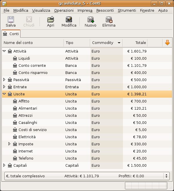
Task: Open the Strumenti menu
Action: tap(127, 11)
